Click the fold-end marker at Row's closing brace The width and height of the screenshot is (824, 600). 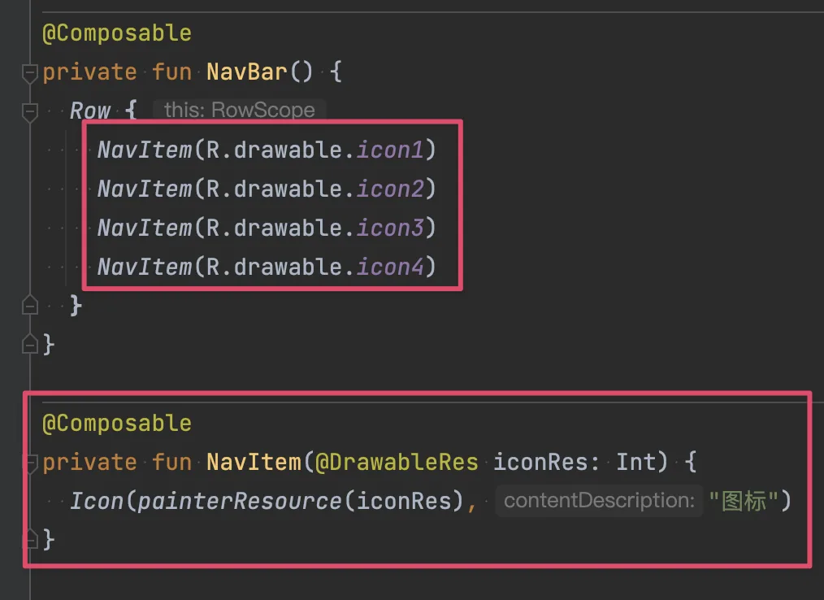(29, 305)
